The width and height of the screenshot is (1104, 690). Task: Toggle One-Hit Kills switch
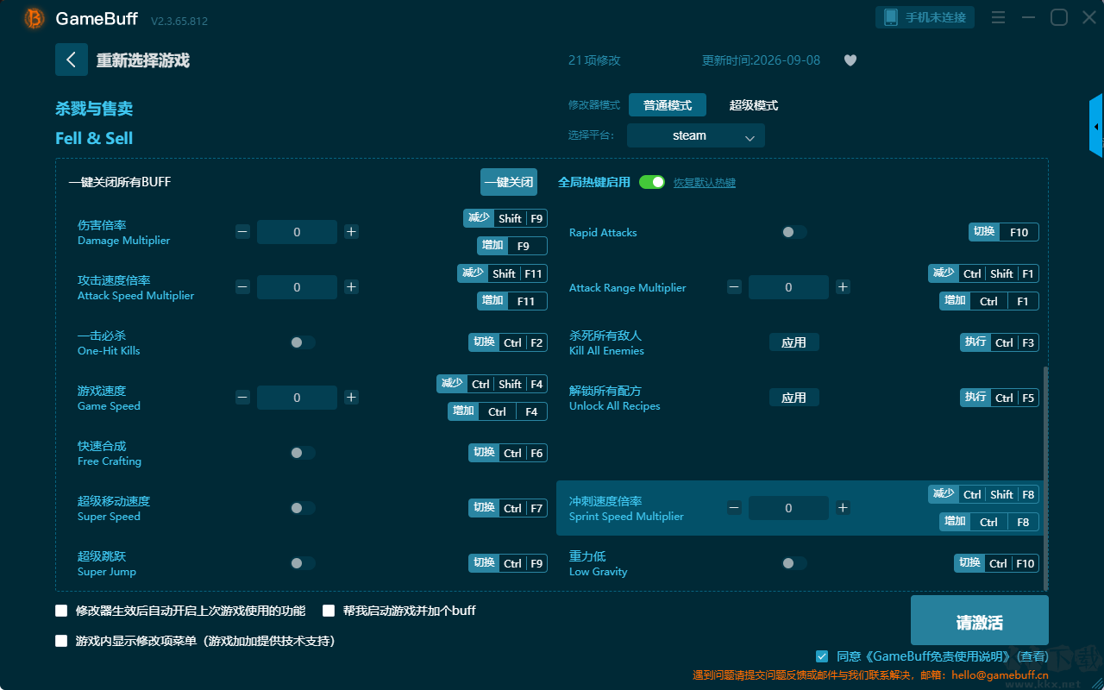(x=303, y=342)
